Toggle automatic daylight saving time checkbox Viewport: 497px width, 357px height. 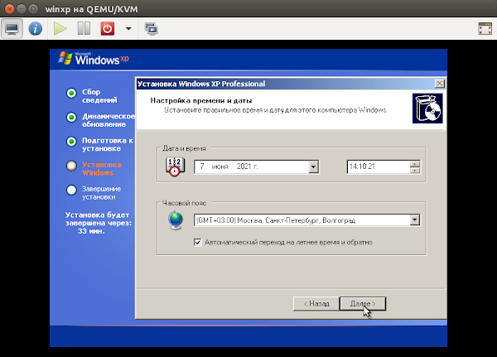[197, 243]
